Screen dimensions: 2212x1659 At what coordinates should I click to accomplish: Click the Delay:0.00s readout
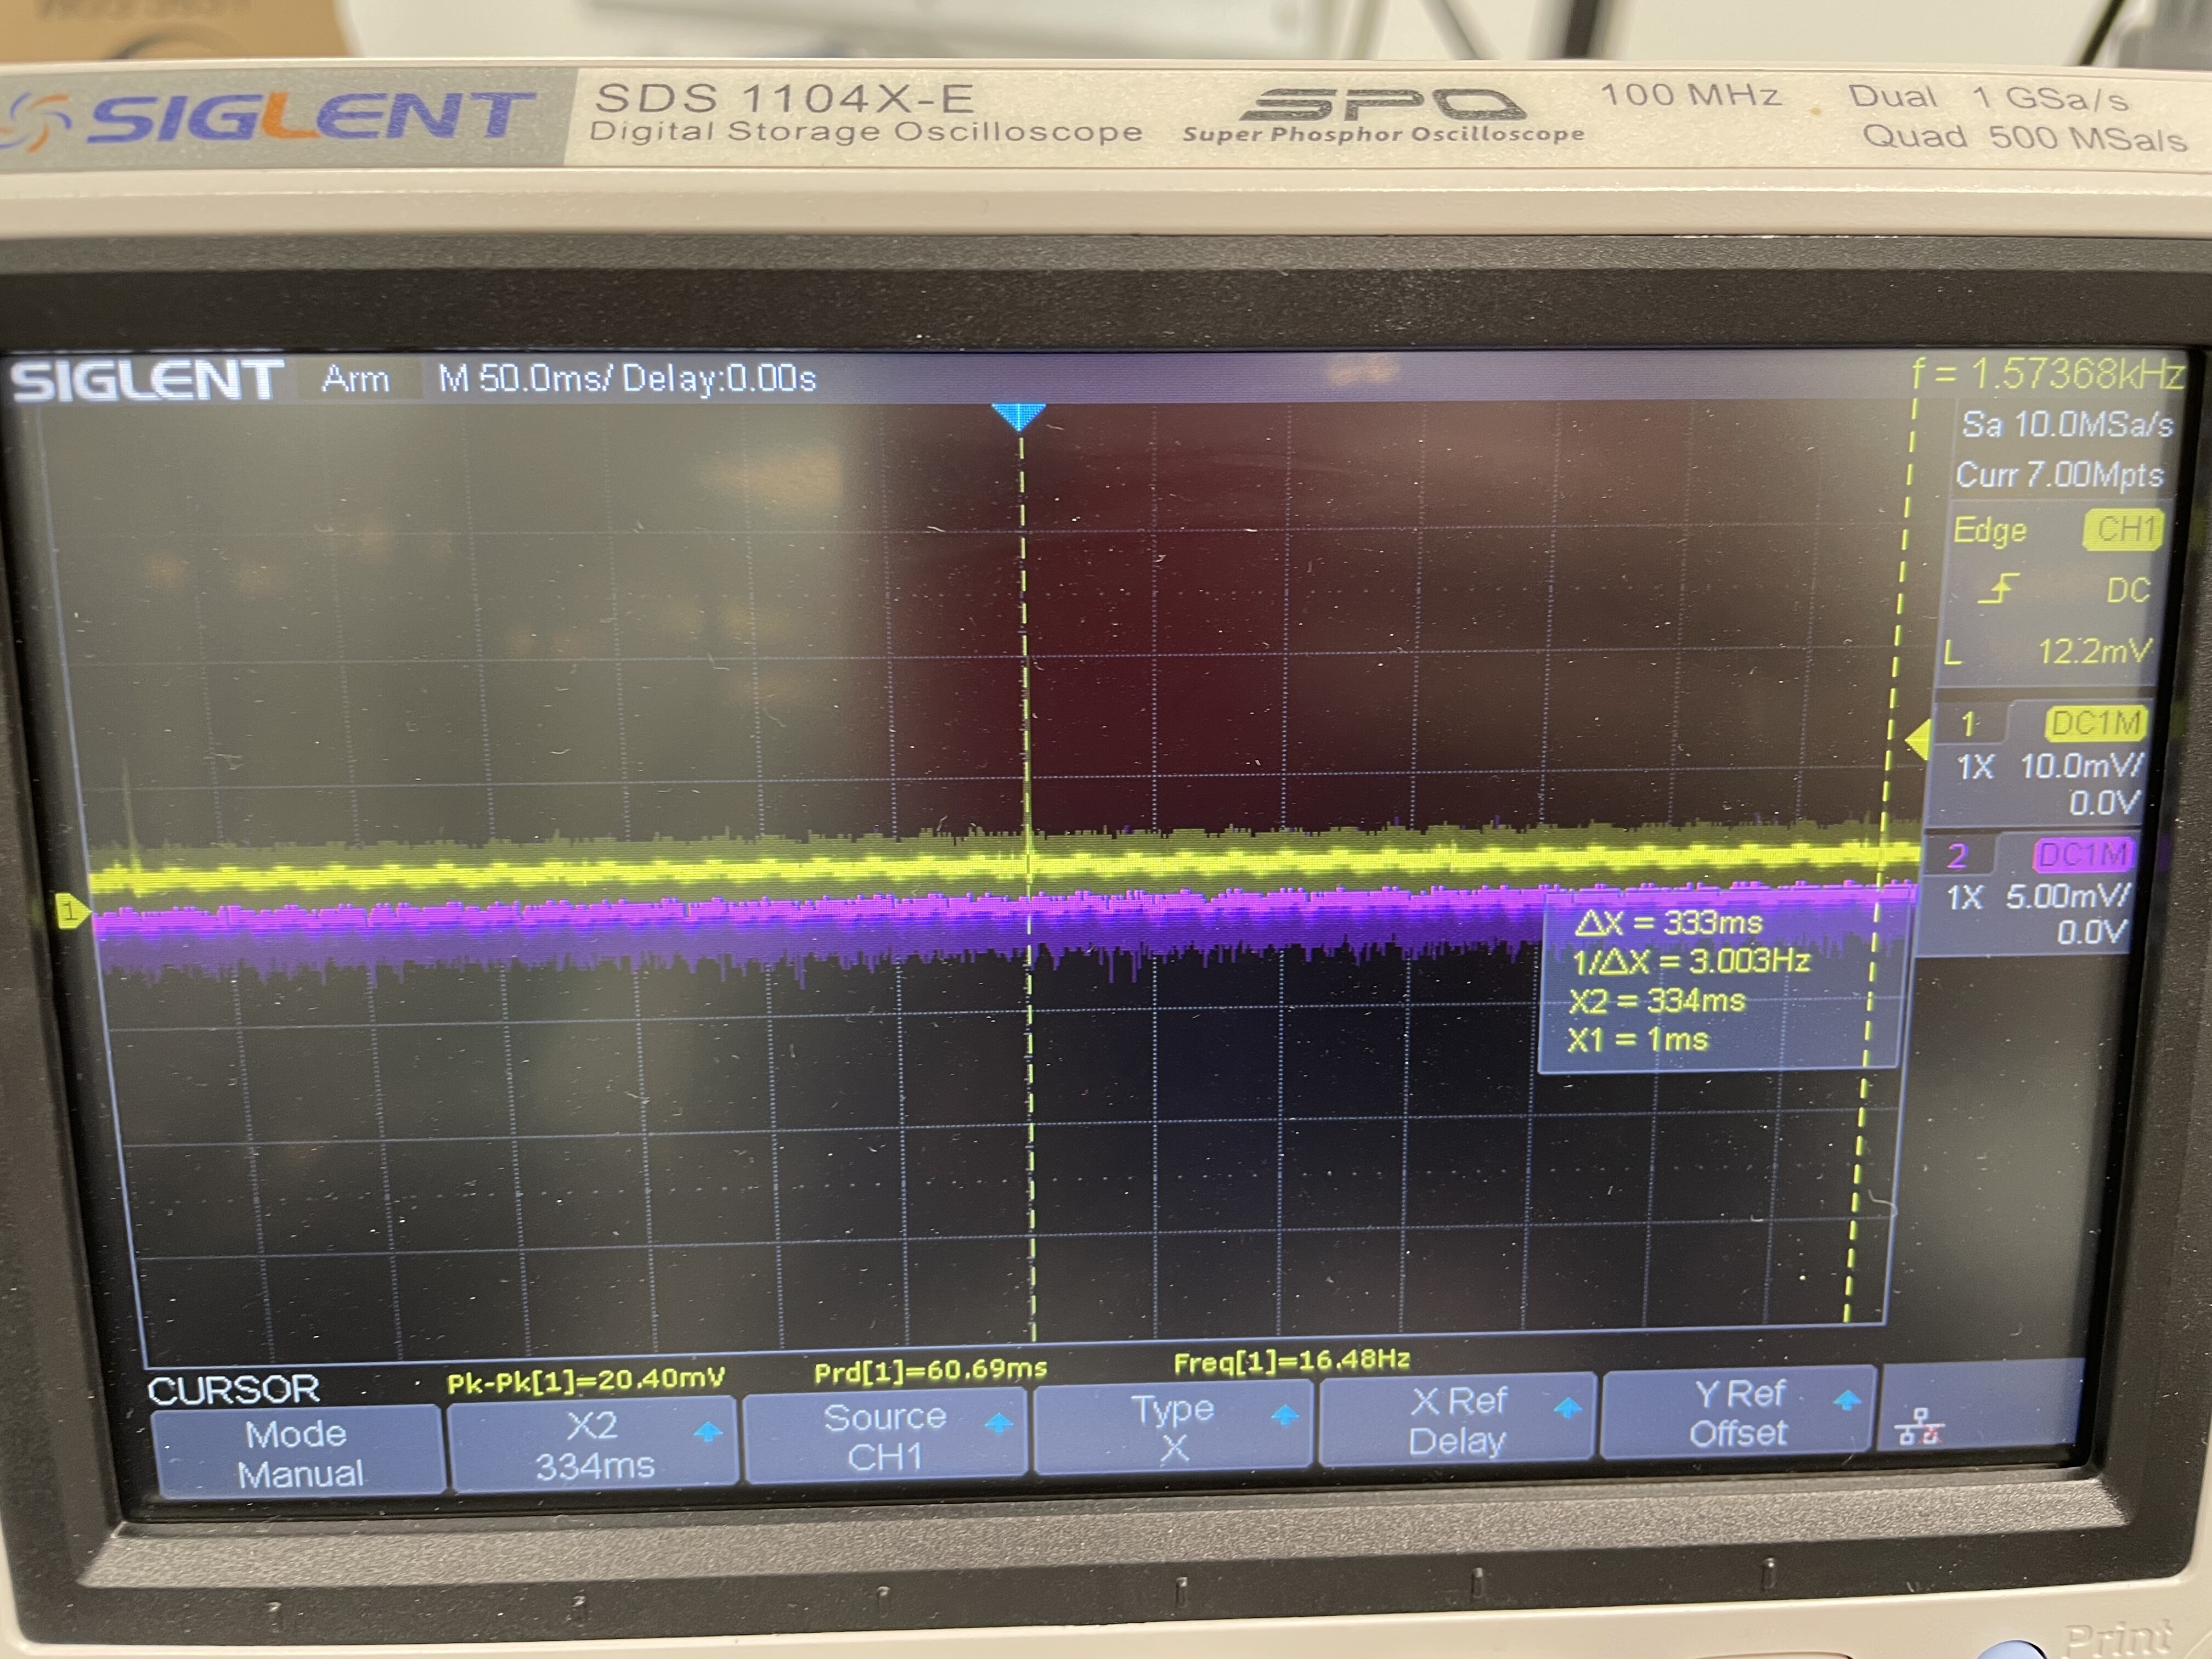[x=718, y=379]
